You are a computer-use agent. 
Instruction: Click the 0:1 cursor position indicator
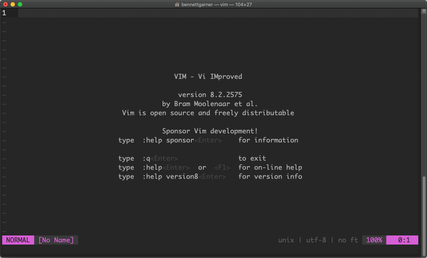[x=402, y=240]
